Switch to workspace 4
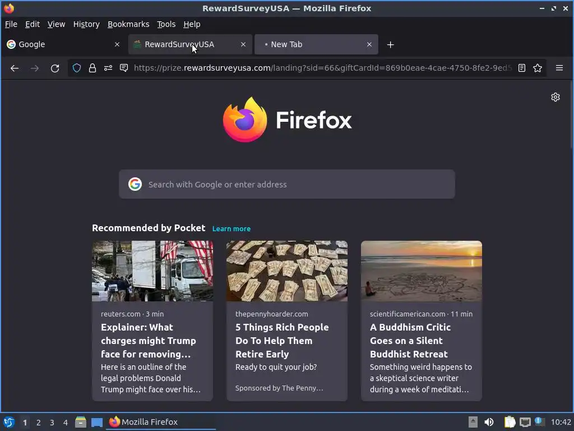The height and width of the screenshot is (431, 574). pyautogui.click(x=66, y=423)
